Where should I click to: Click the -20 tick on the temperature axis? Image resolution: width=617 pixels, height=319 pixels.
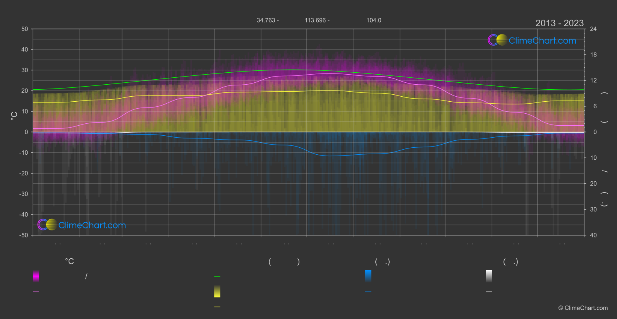[24, 173]
